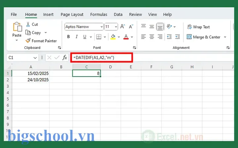Viewport: 238px width, 148px height.
Task: Increase font size with large A
Action: click(123, 26)
